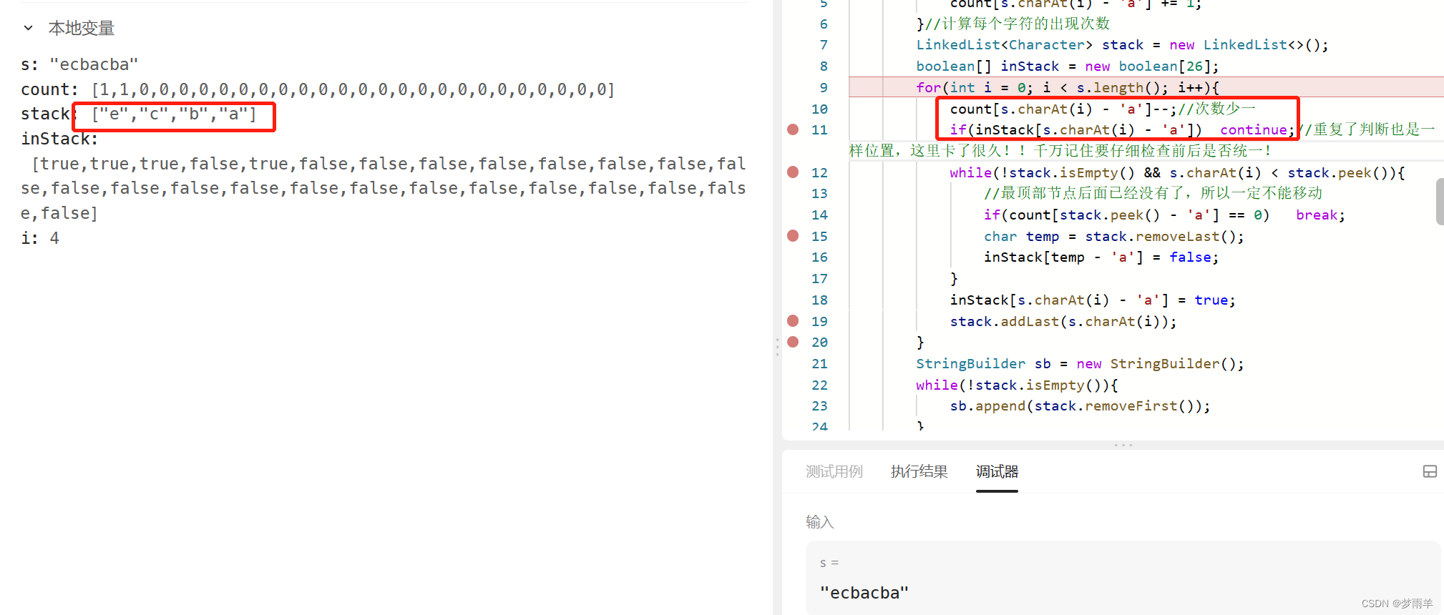Switch to the 测试用例 tab
This screenshot has width=1444, height=615.
click(834, 471)
